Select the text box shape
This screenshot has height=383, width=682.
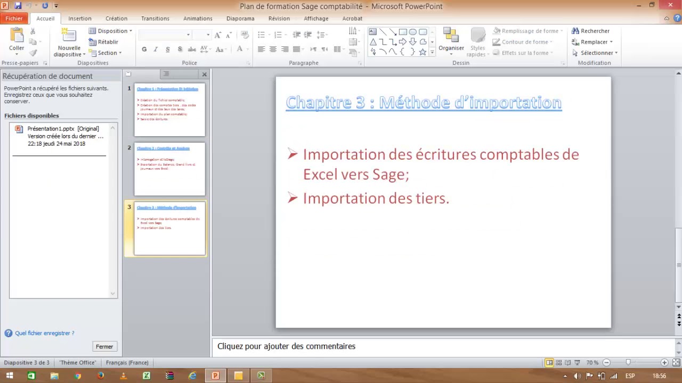372,32
